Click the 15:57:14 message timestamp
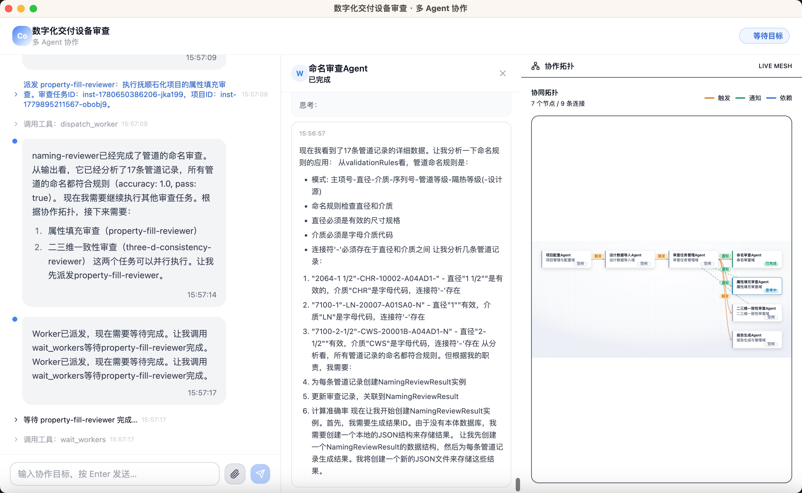 coord(201,295)
